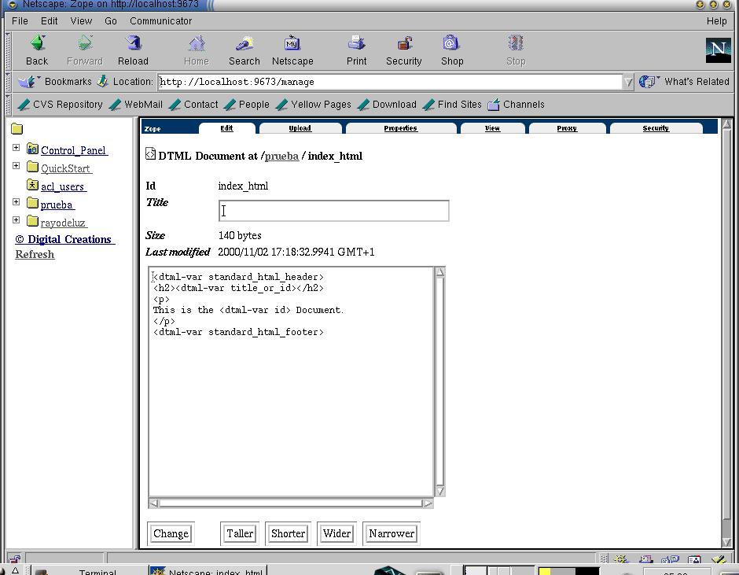Viewport: 739px width, 575px height.
Task: Click the DTML Document icon beside heading
Action: (150, 153)
